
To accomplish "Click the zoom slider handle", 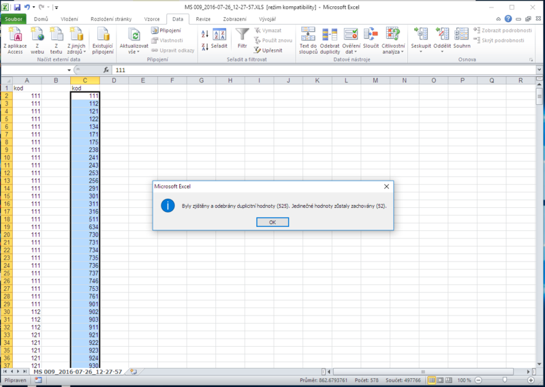I will (505, 380).
